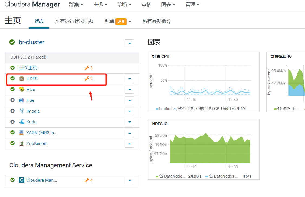Open the 群集 menu
This screenshot has width=305, height=197.
click(x=76, y=5)
